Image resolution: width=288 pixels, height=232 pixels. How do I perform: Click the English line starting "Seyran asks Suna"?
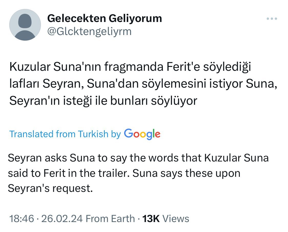pyautogui.click(x=138, y=158)
